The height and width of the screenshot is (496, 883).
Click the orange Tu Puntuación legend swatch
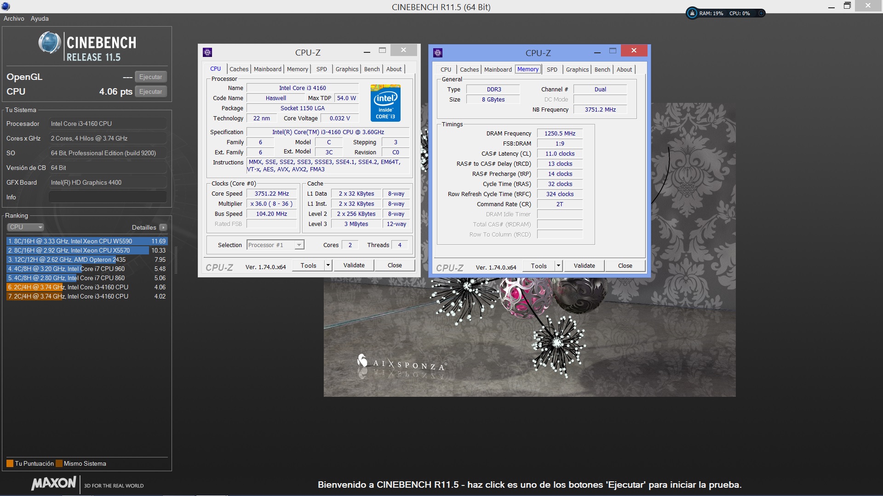pos(10,463)
